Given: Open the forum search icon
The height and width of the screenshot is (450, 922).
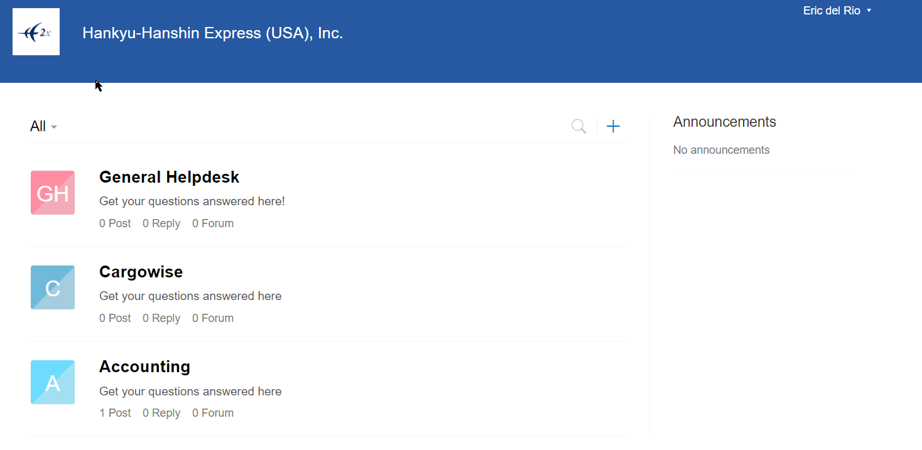Looking at the screenshot, I should coord(578,127).
